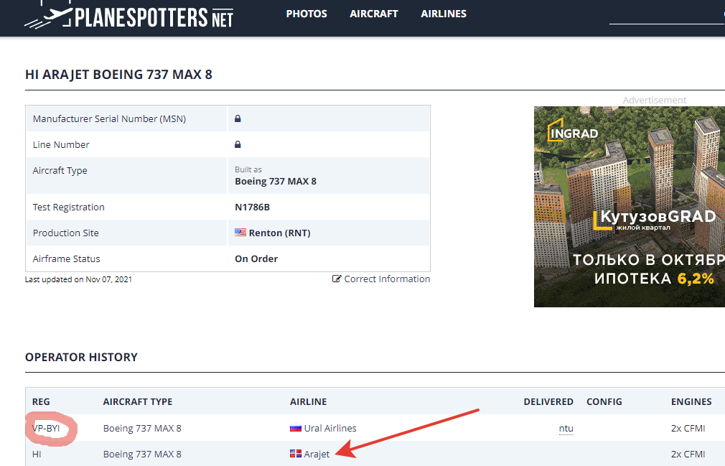Viewport: 725px width, 466px height.
Task: Click the Correct Information link
Action: tap(387, 279)
